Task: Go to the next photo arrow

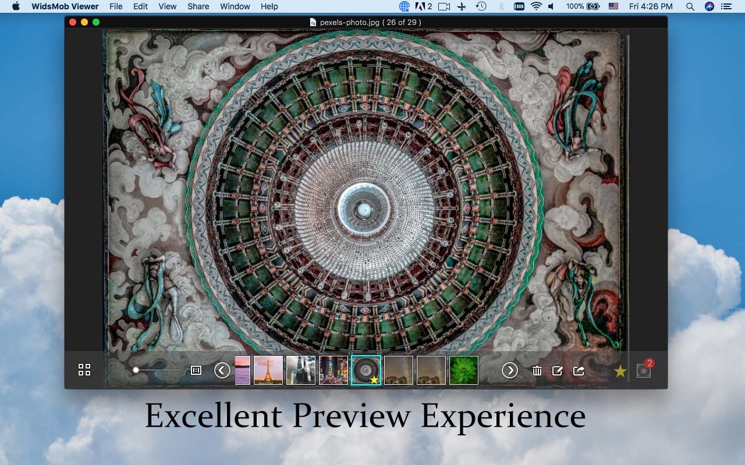Action: (x=510, y=370)
